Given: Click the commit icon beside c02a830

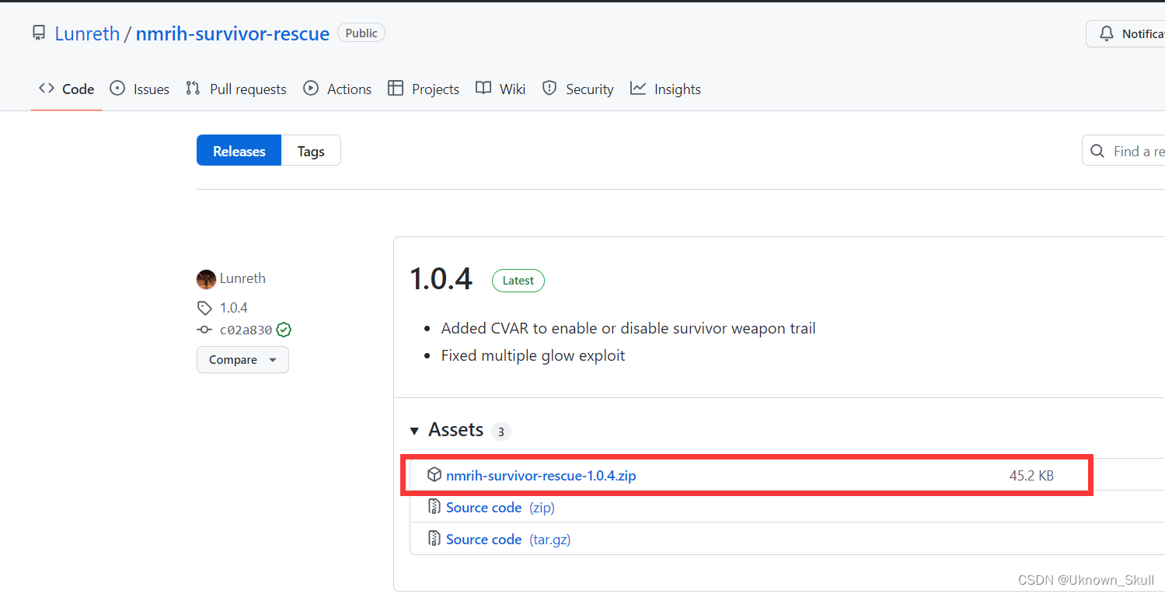Looking at the screenshot, I should coord(204,330).
